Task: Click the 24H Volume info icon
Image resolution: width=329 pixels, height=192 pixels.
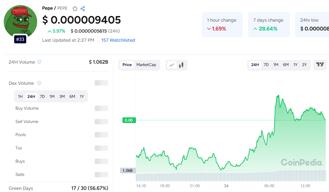Action: pyautogui.click(x=39, y=62)
